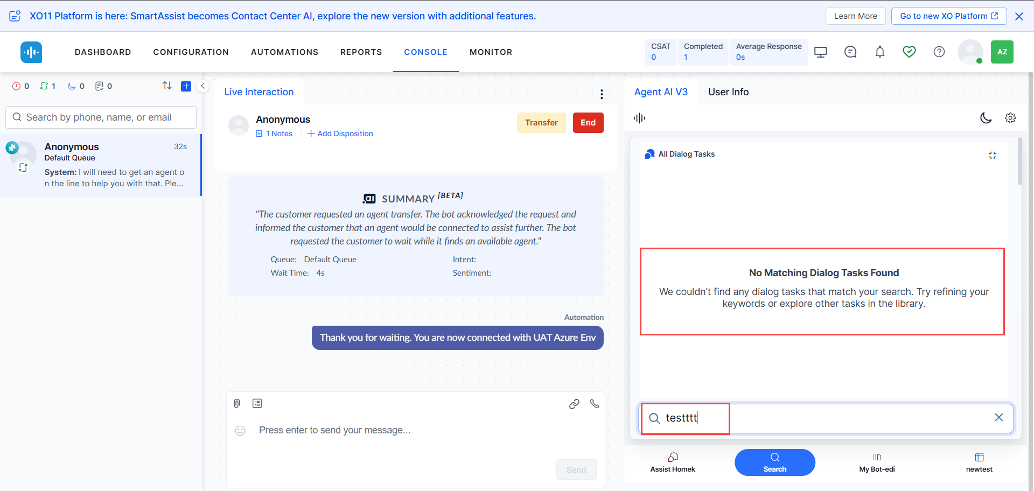Screen dimensions: 1034x491
Task: Open the message templates icon
Action: pos(257,403)
